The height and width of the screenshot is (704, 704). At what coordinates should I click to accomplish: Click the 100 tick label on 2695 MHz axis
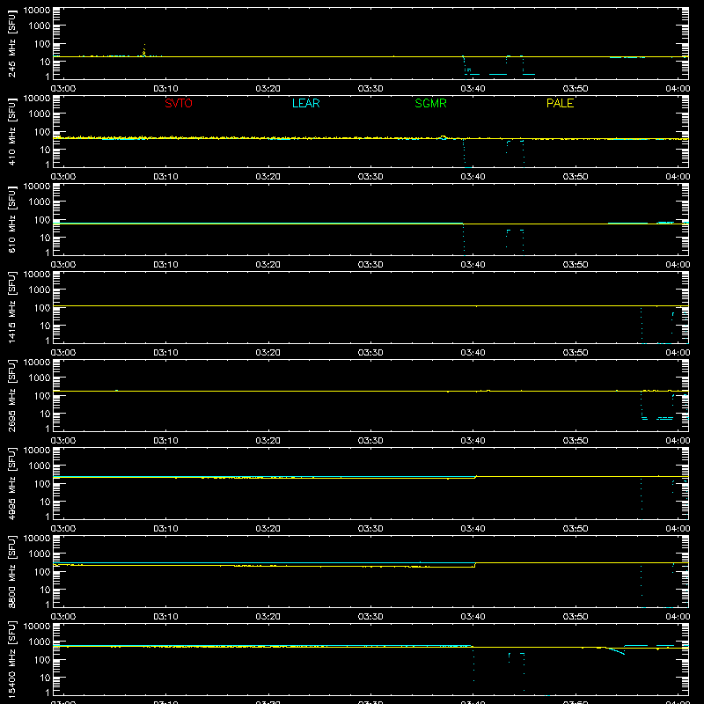[x=42, y=396]
